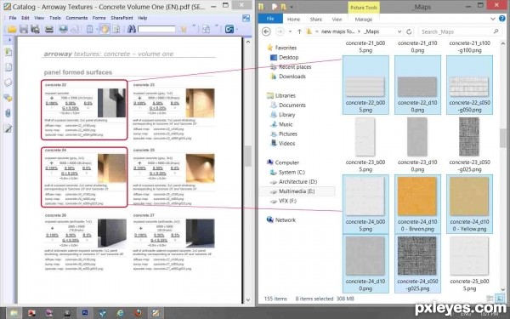Open the address bar history dropdown
Image resolution: width=510 pixels, height=319 pixels.
click(399, 31)
